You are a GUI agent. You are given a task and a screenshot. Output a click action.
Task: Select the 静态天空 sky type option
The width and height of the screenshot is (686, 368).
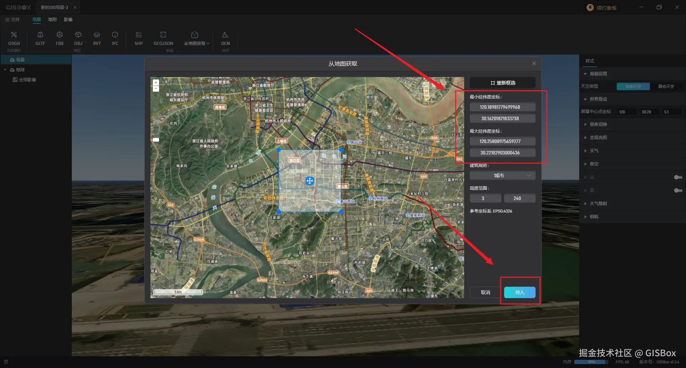click(666, 86)
